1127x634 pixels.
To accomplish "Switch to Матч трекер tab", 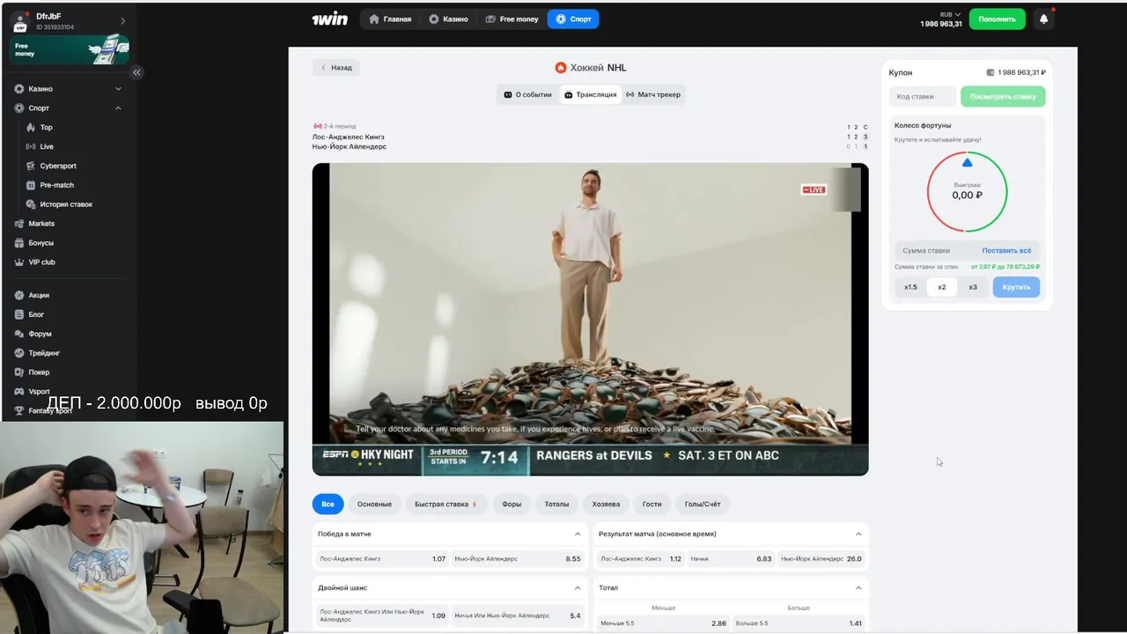I will click(652, 94).
